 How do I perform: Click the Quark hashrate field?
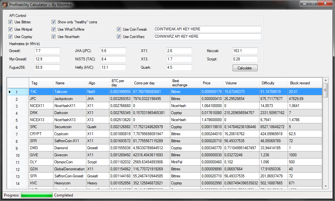click(x=179, y=67)
